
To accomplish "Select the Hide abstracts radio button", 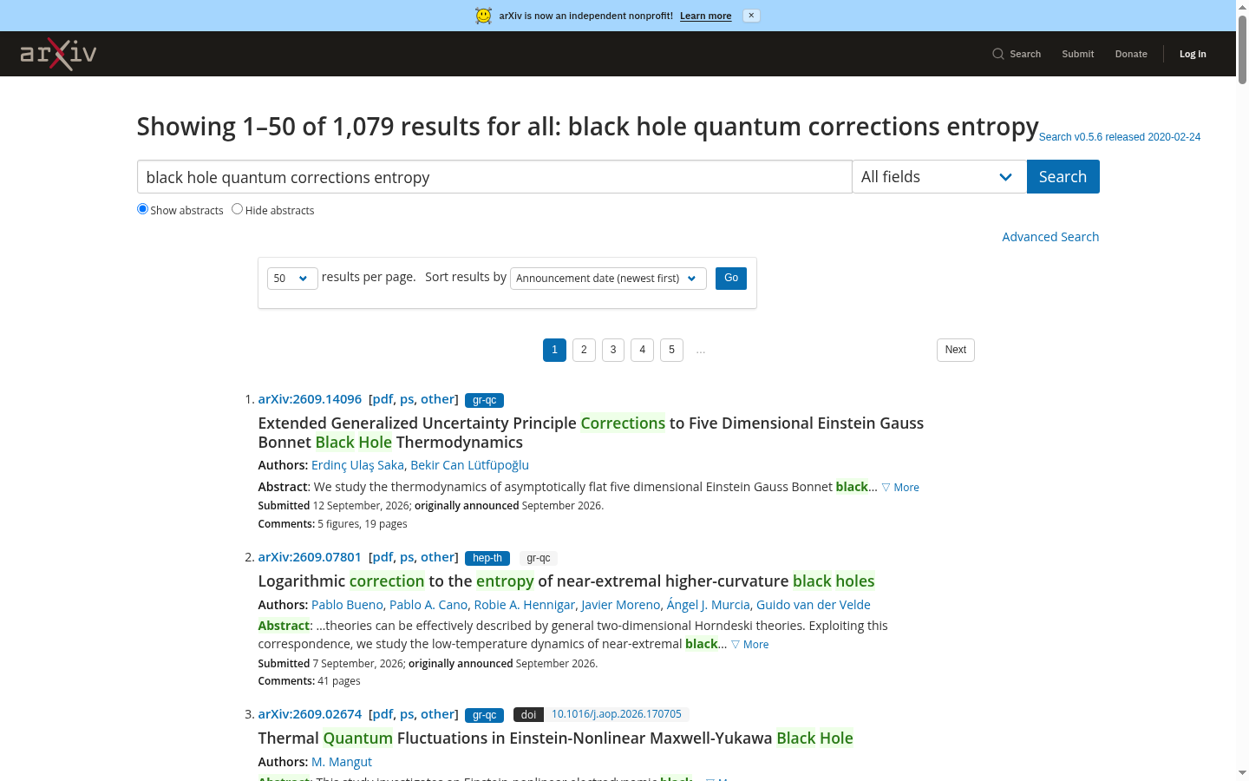I will tap(237, 209).
